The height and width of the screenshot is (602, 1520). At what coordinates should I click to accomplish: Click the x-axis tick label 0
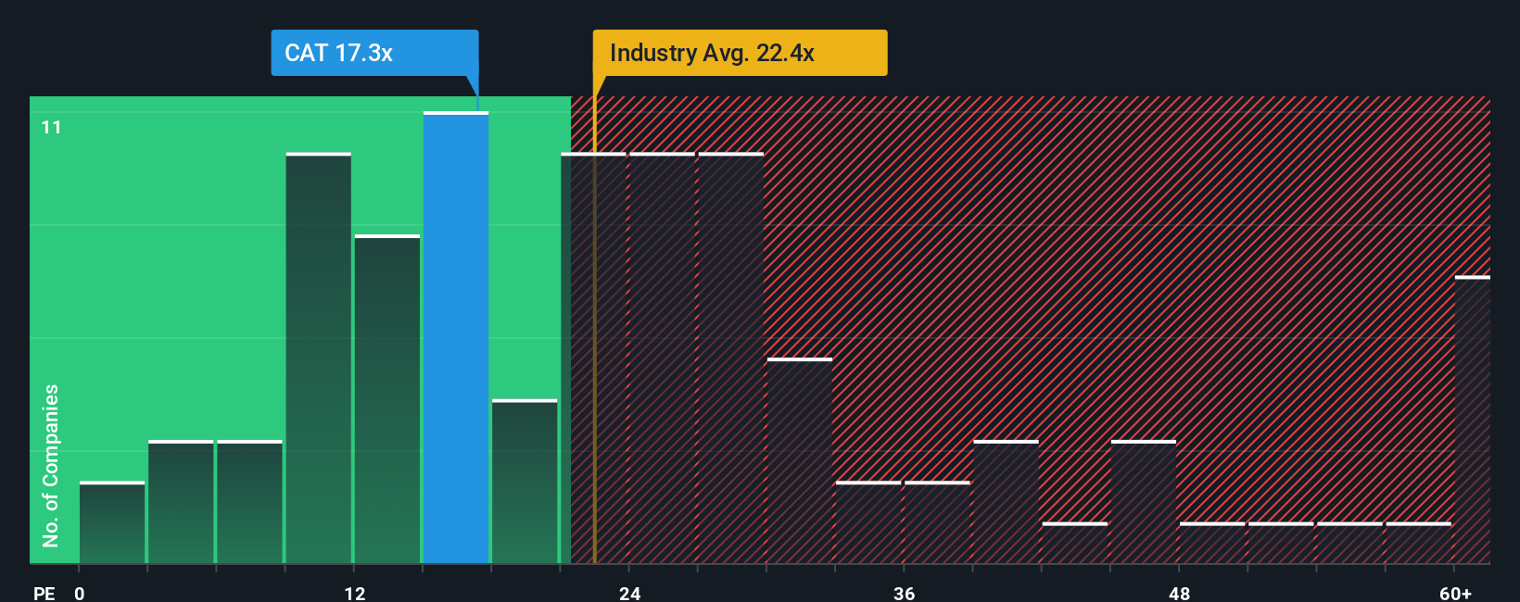(x=80, y=593)
